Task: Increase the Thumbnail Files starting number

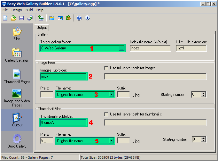Action: (x=204, y=138)
